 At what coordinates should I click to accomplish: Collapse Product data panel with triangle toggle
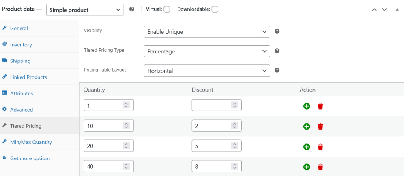coord(397,9)
